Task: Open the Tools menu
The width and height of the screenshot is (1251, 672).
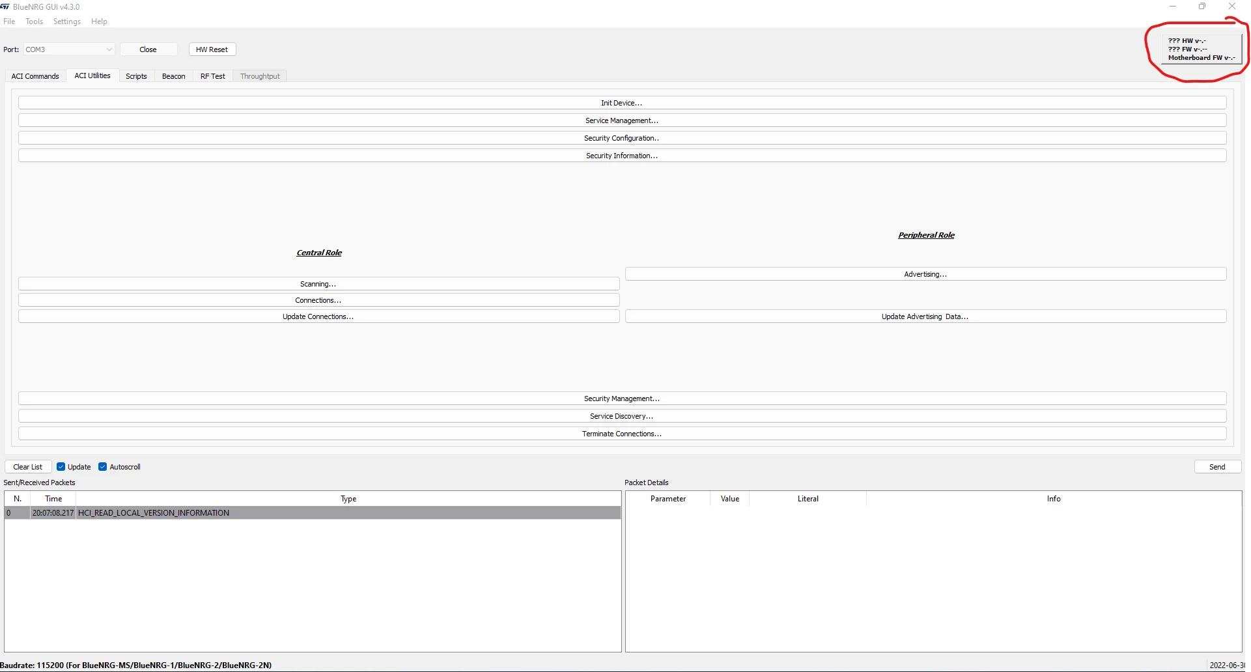Action: (34, 21)
